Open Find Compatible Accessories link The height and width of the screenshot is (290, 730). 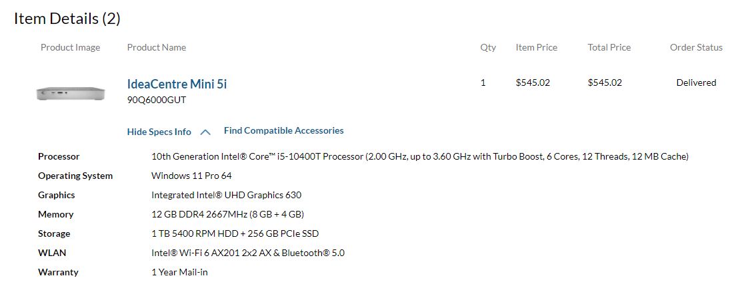(283, 131)
